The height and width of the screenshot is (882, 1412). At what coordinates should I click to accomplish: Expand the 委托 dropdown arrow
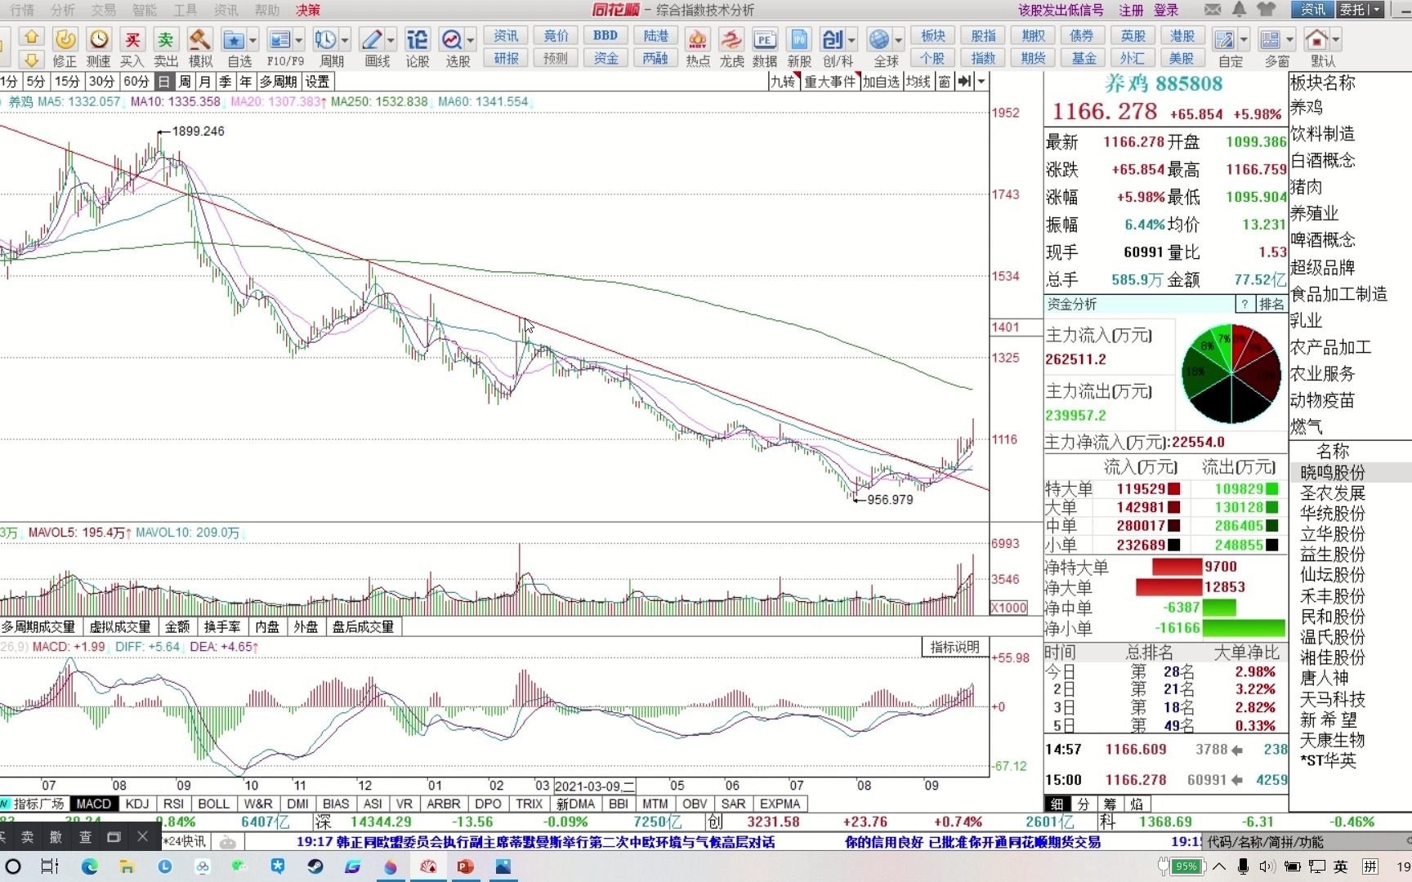tap(1376, 10)
